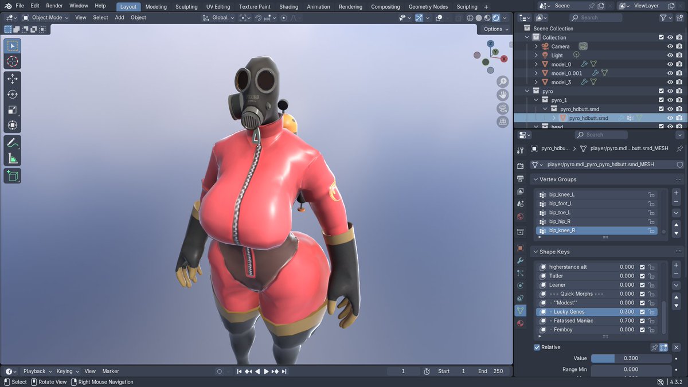
Task: Mute the Fatassed Maniac shape key checkbox
Action: [x=642, y=321]
